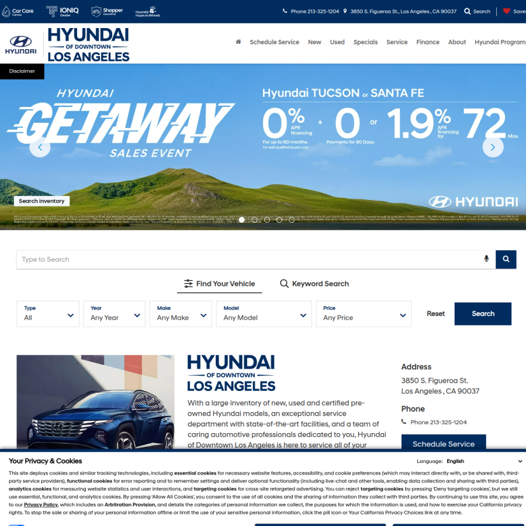
Task: Click the red heart saved icon
Action: tap(507, 11)
